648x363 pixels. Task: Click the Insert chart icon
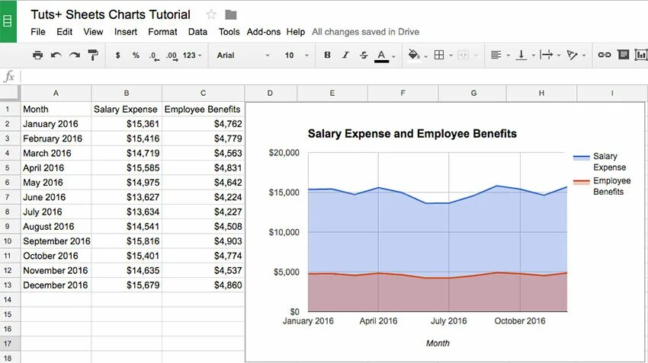click(641, 55)
